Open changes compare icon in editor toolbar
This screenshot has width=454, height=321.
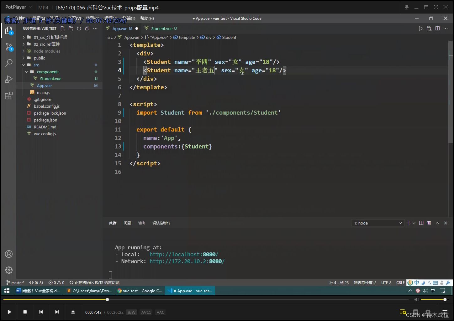click(429, 28)
